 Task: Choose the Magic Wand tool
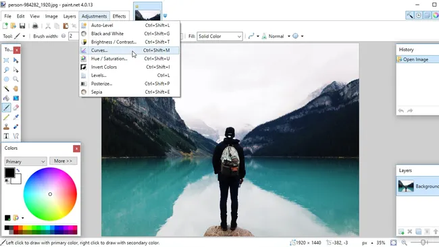pyautogui.click(x=6, y=89)
